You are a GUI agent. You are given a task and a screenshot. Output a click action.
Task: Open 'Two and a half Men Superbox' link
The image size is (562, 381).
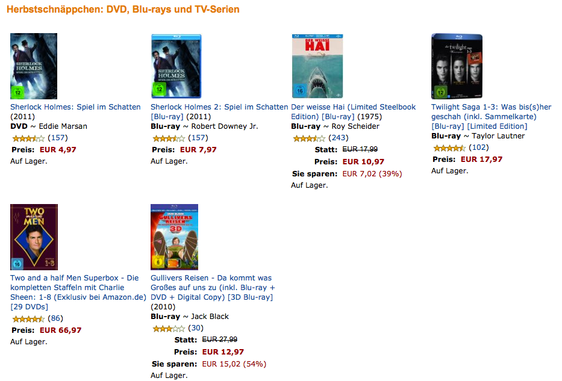point(75,278)
